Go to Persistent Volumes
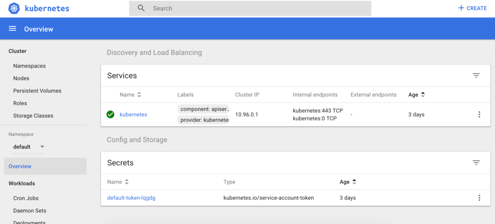Image resolution: width=495 pixels, height=224 pixels. click(x=37, y=91)
